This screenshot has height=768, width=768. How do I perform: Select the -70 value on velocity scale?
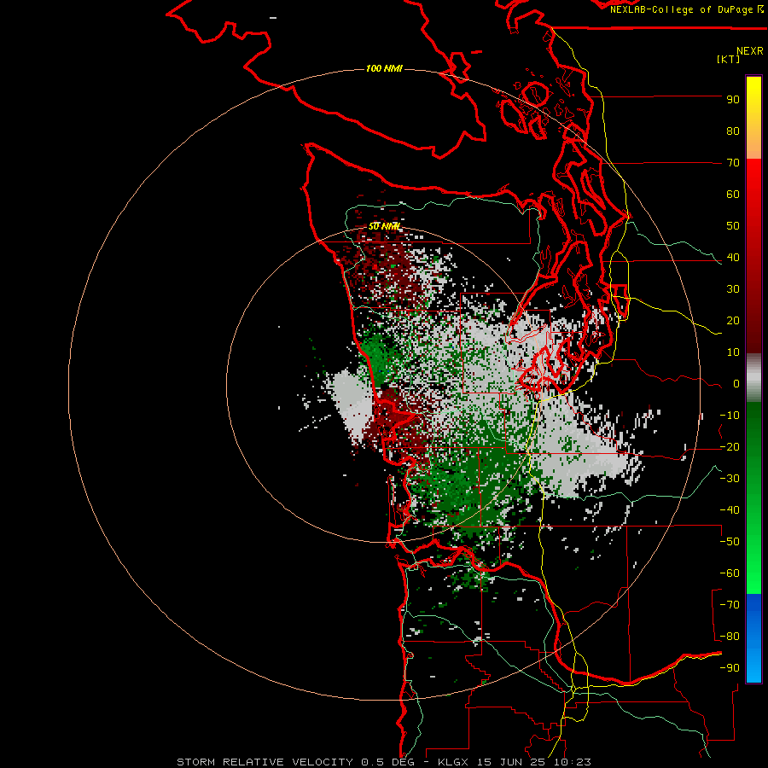(730, 605)
